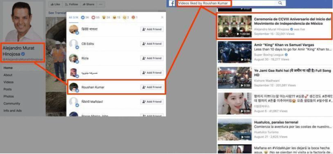Add Nikhil Mandavi as friend
The height and width of the screenshot is (154, 333).
click(x=152, y=102)
